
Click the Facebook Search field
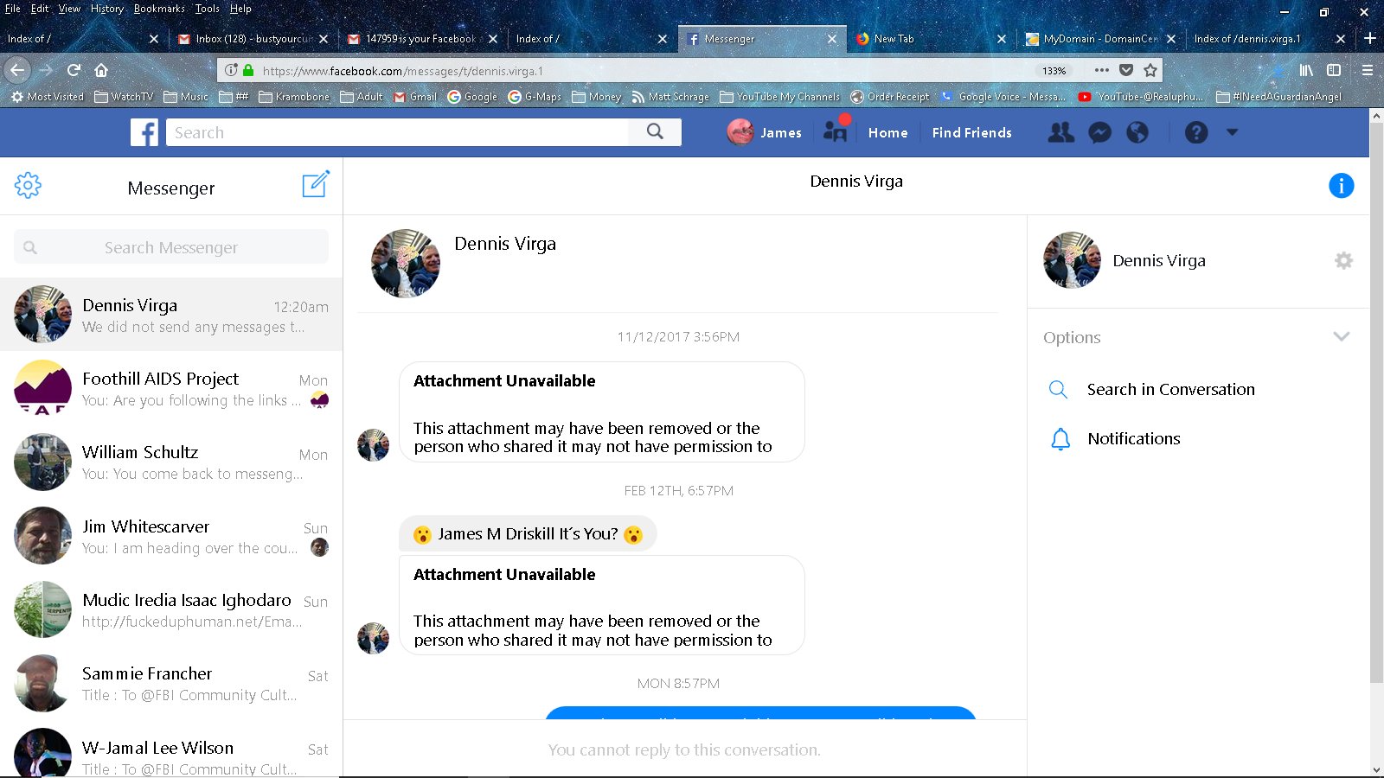(x=398, y=132)
